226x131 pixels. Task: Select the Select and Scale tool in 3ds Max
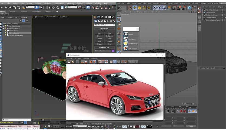(62, 7)
